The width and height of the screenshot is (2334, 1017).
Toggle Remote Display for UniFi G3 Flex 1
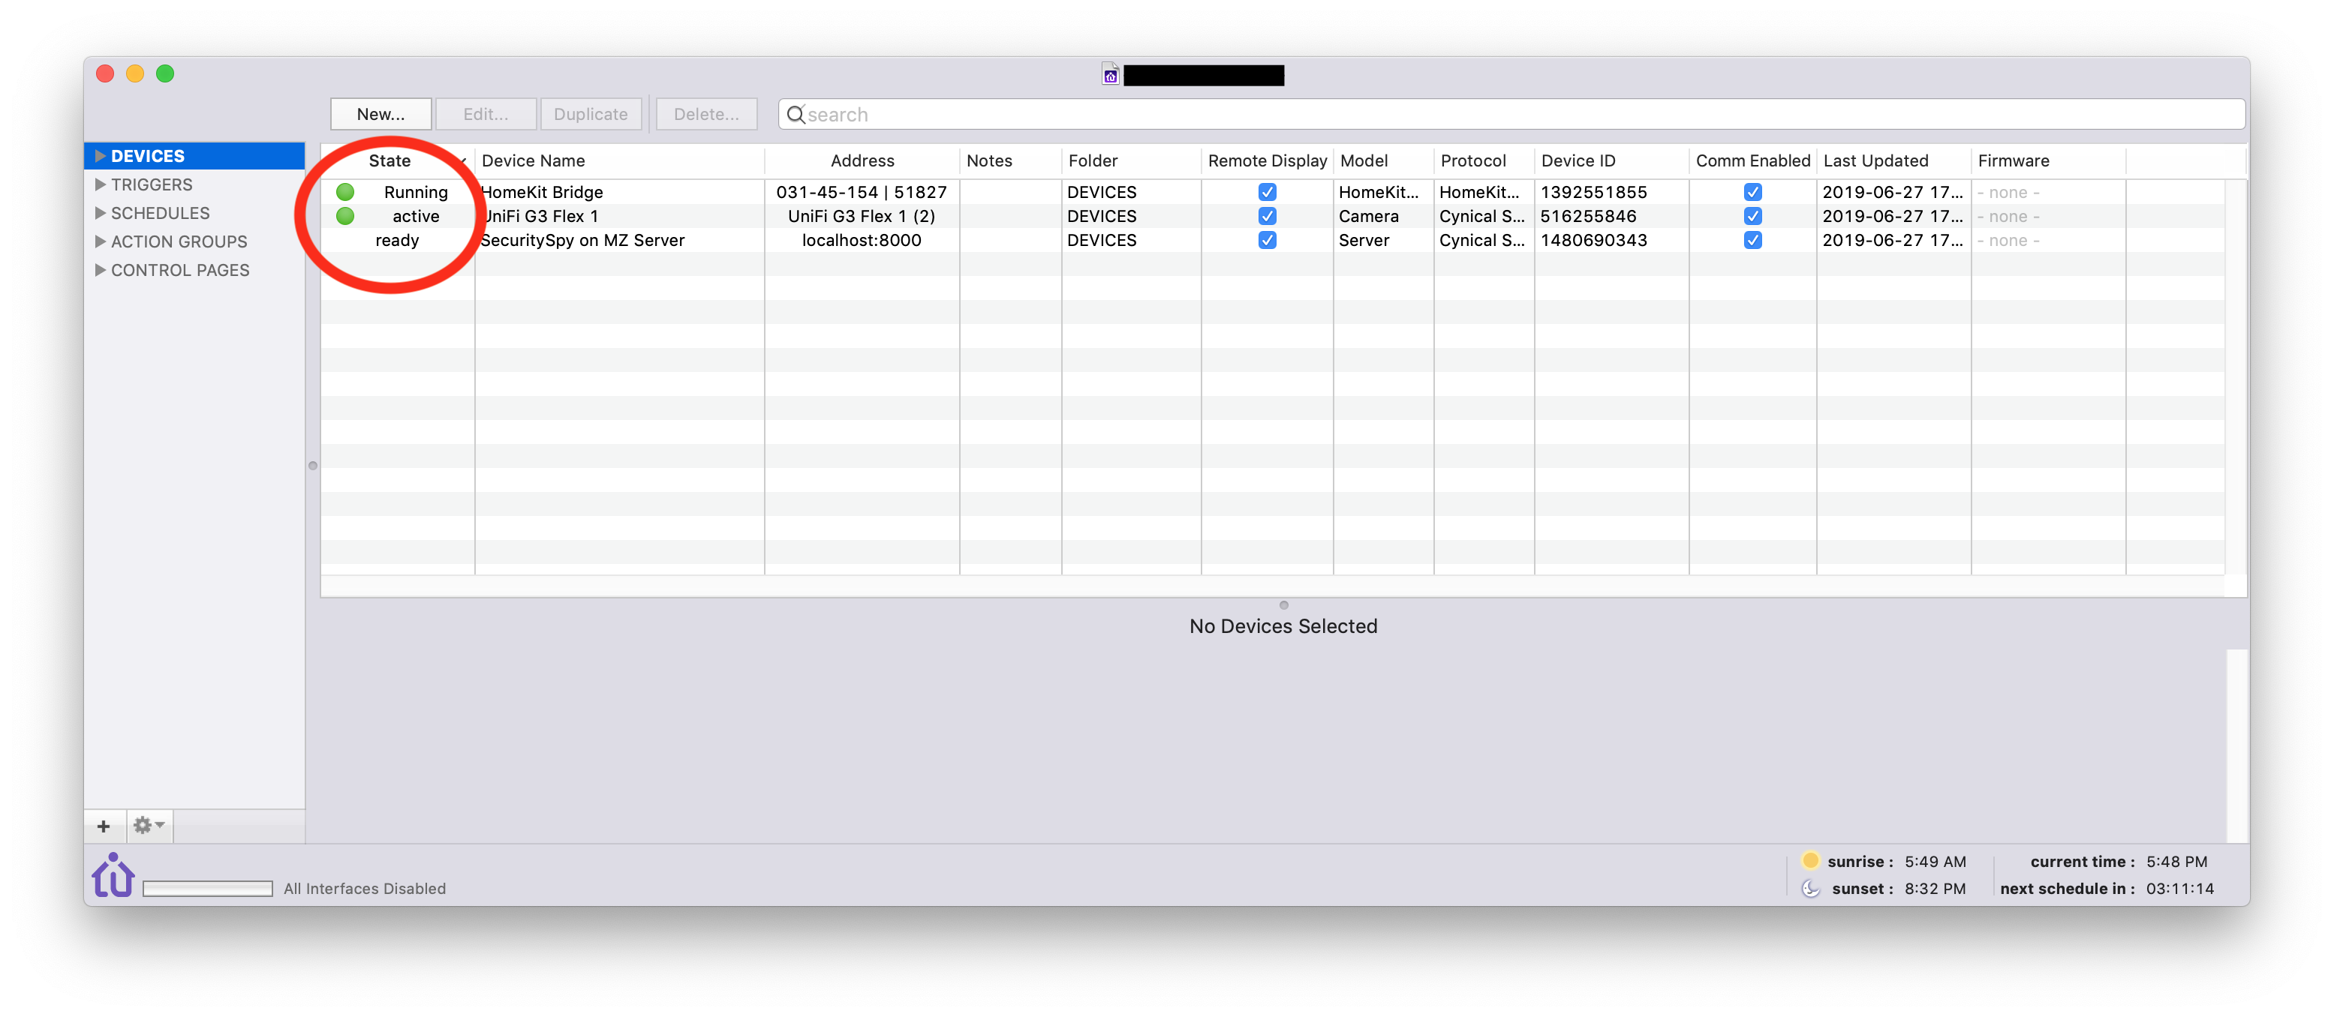pyautogui.click(x=1267, y=215)
